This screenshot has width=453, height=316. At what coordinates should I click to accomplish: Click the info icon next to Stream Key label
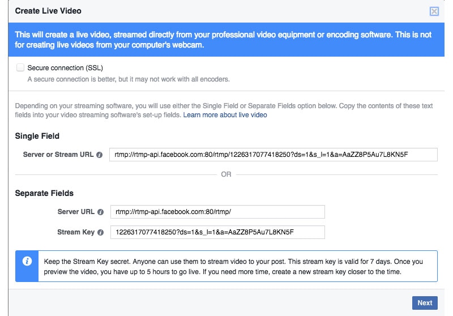(100, 232)
